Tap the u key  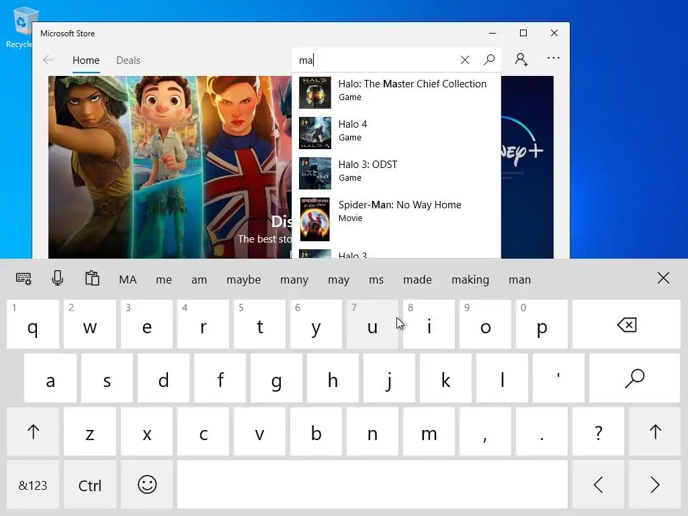tap(372, 325)
